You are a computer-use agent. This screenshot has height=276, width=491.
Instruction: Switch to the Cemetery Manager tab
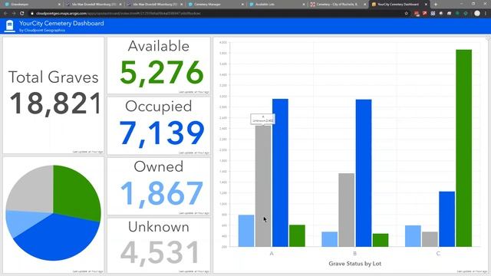[x=216, y=5]
